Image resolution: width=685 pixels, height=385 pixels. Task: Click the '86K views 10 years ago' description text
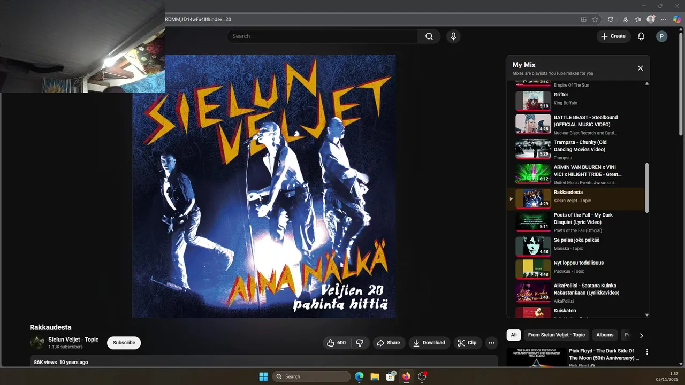61,362
